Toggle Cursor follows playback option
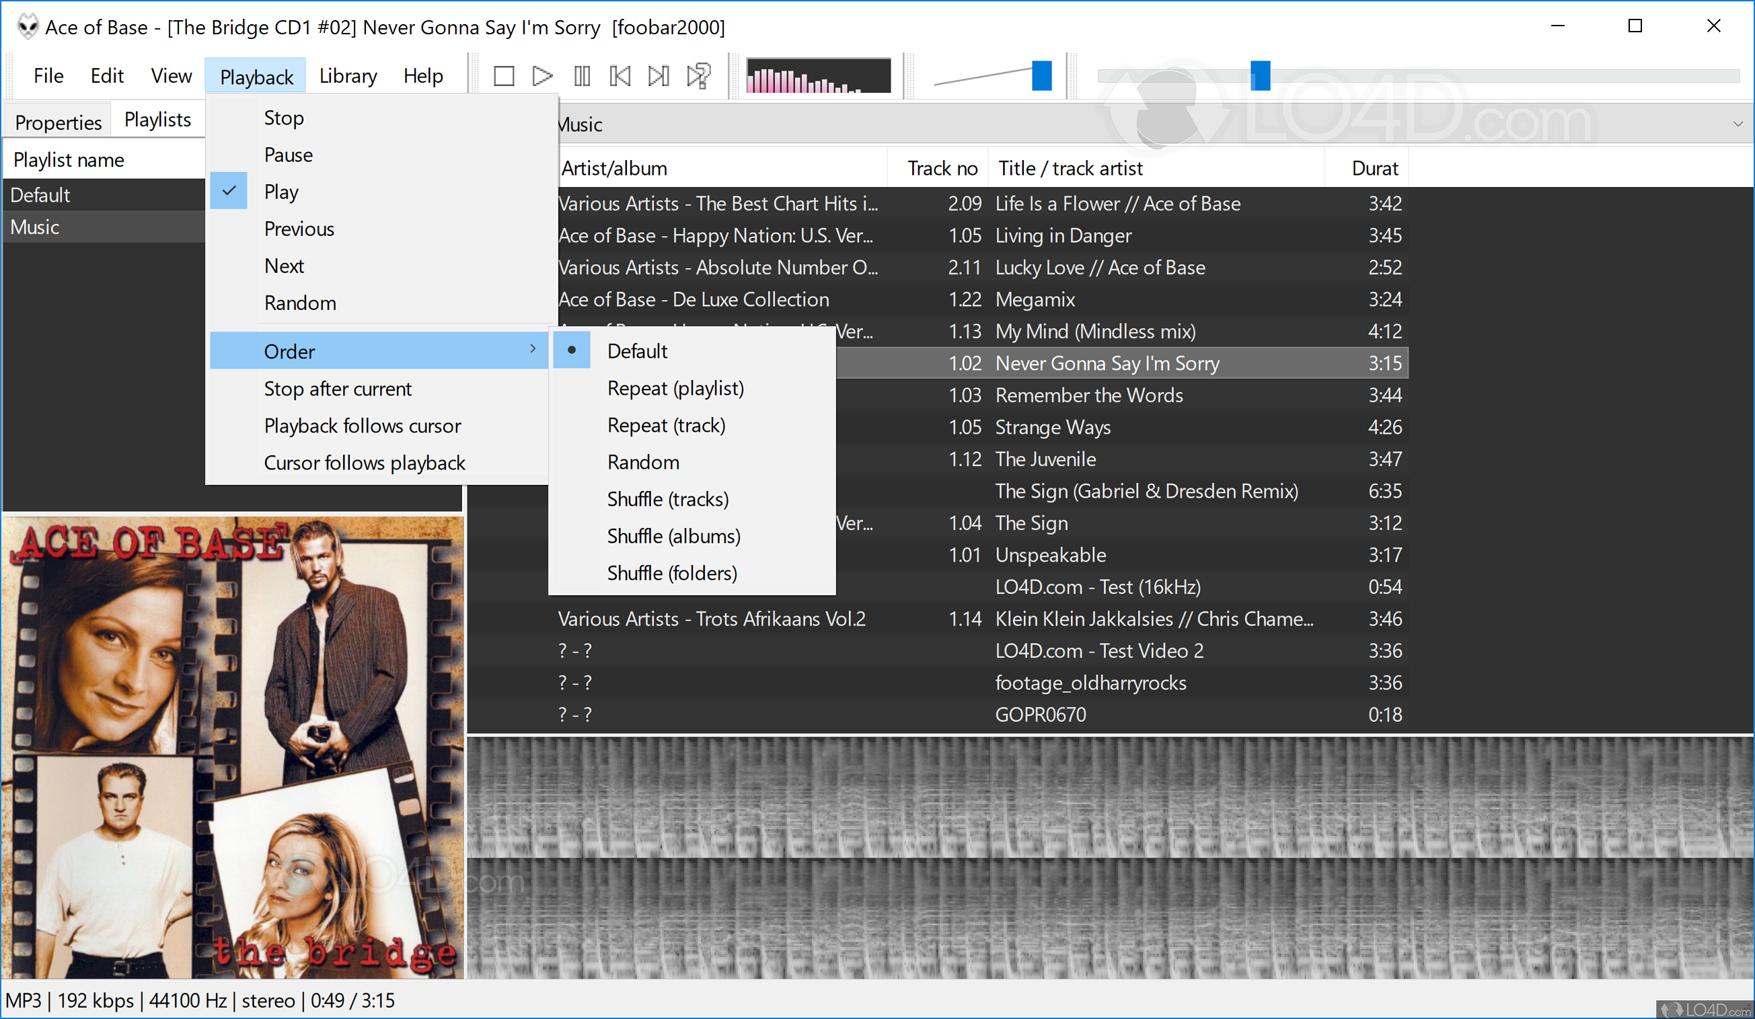Screen dimensions: 1755x1019 coord(379,462)
